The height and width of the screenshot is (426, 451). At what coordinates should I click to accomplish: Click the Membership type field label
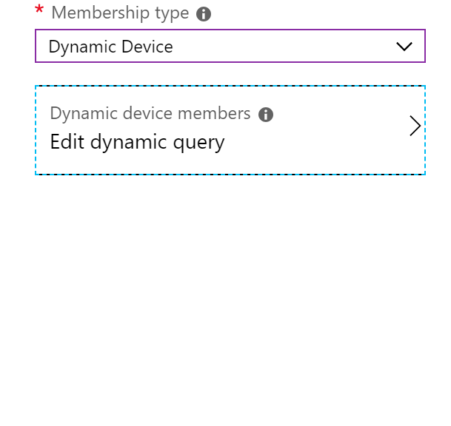click(x=120, y=13)
